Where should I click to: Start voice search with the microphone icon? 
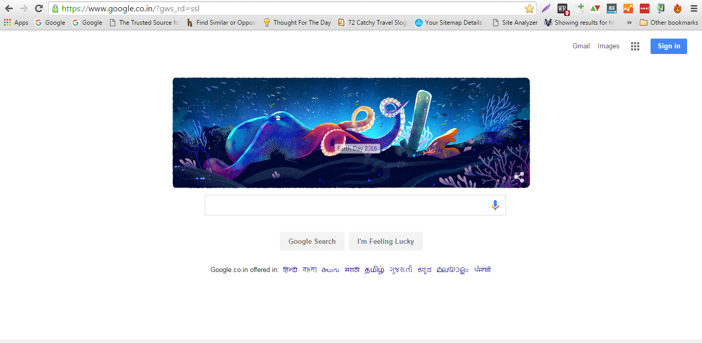coord(495,205)
